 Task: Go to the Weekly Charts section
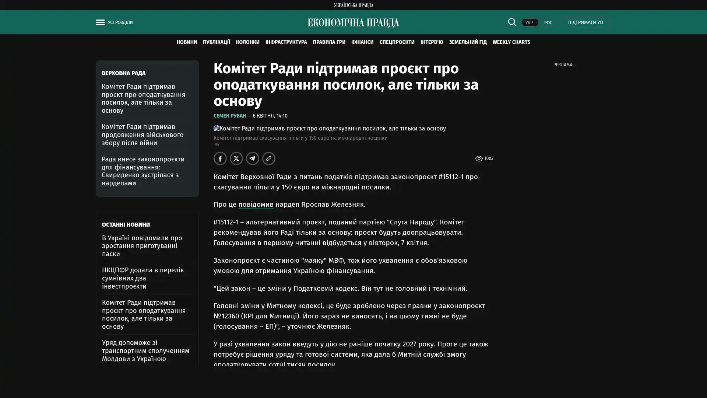point(511,42)
